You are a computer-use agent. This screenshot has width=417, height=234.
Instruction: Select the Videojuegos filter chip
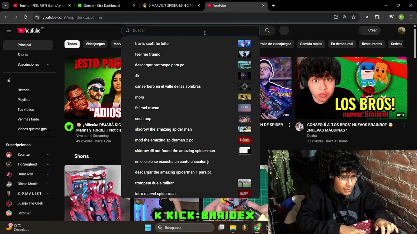click(95, 44)
